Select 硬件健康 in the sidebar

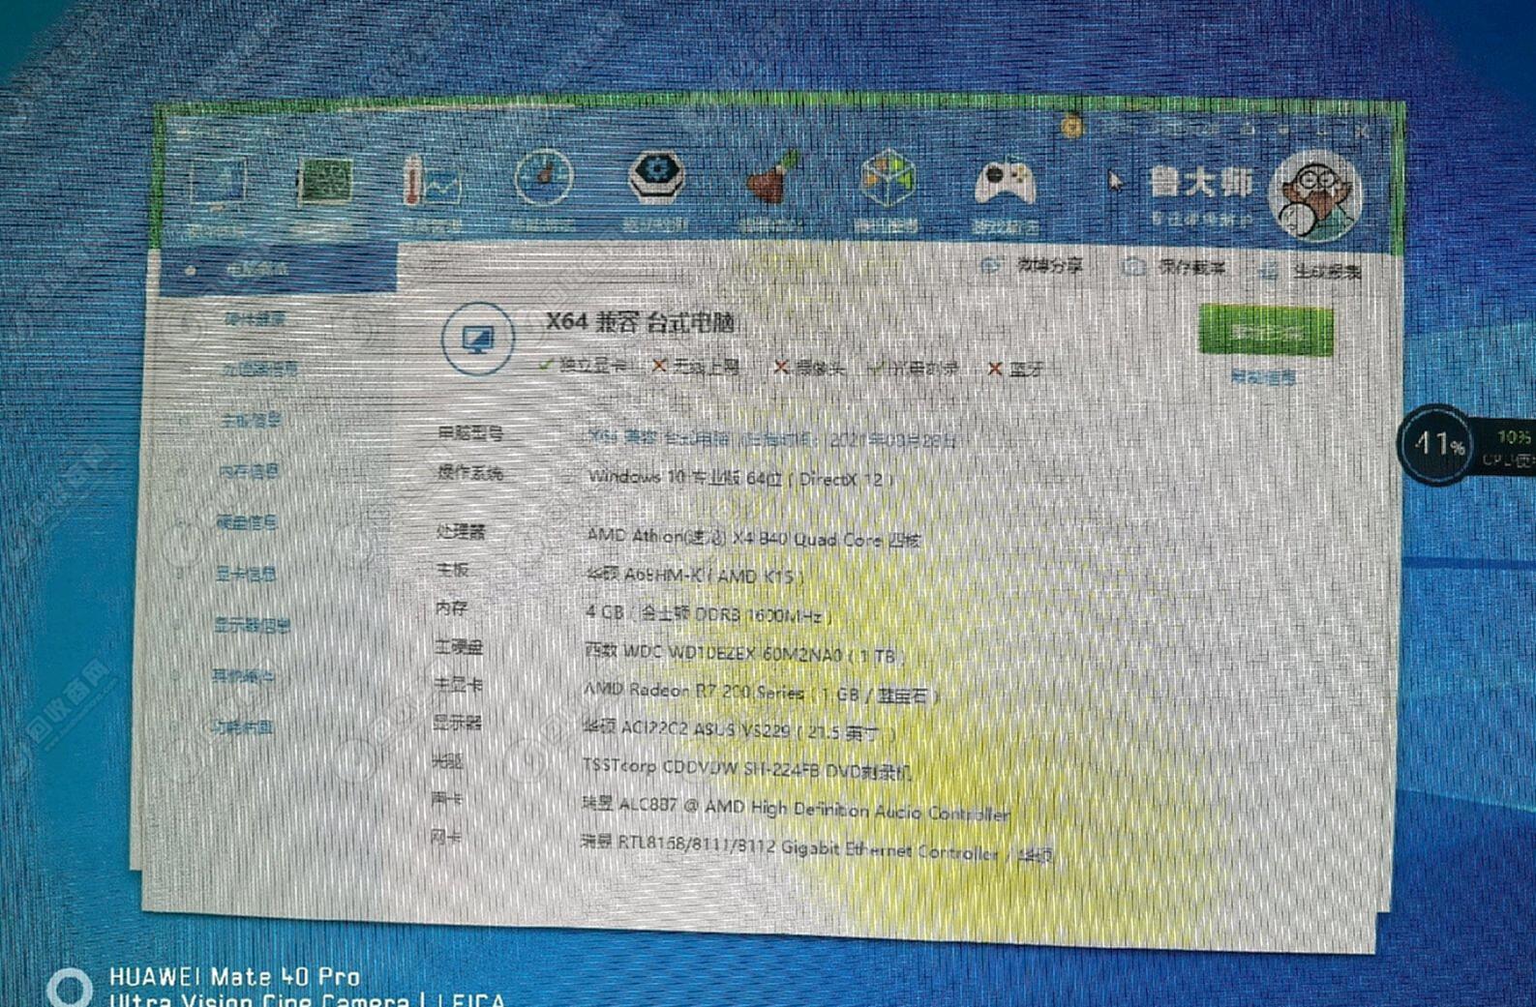point(256,319)
